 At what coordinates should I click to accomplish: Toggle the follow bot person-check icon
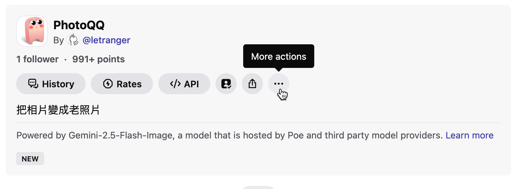click(x=226, y=84)
